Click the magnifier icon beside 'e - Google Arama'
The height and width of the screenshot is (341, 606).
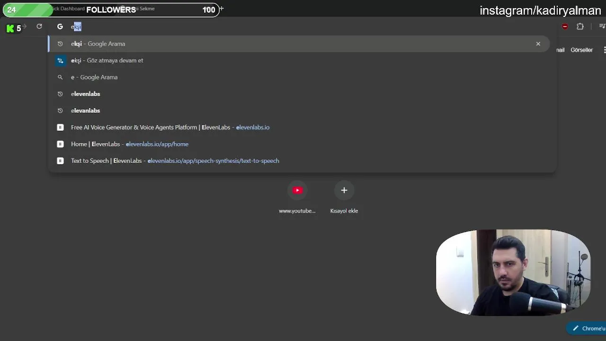click(60, 77)
